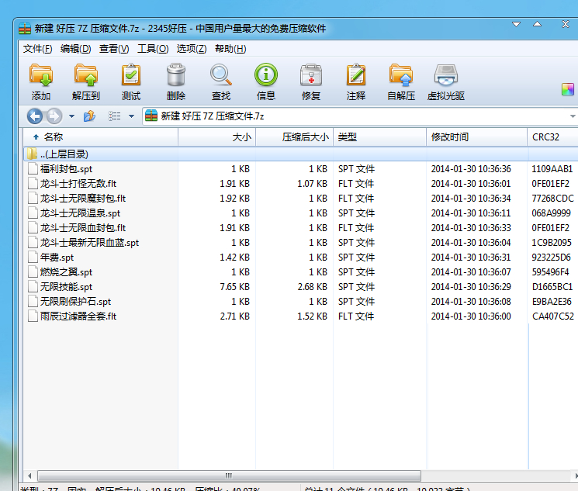The height and width of the screenshot is (491, 578).
Task: Click the 好压 app icon in title bar
Action: coord(25,29)
